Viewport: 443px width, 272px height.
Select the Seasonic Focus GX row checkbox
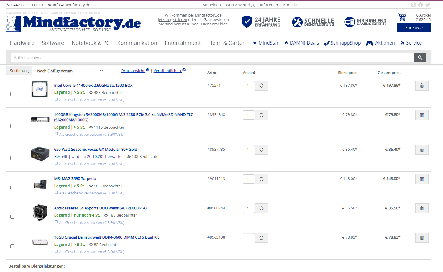point(12,158)
